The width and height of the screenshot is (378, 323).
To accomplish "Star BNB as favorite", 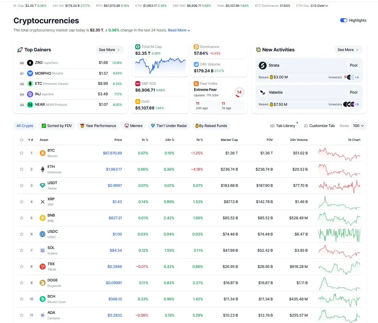I will tap(22, 218).
